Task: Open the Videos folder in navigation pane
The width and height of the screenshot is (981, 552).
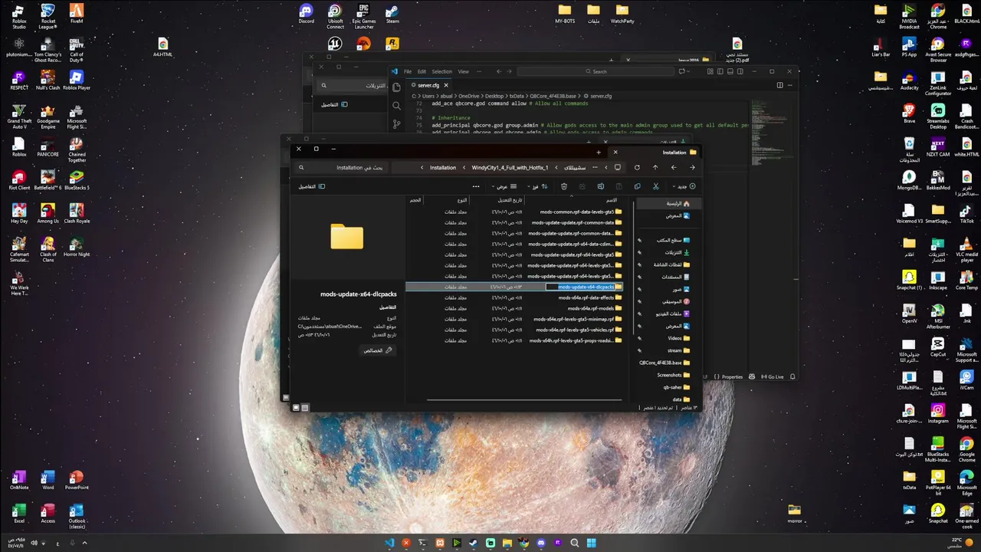Action: click(x=678, y=338)
